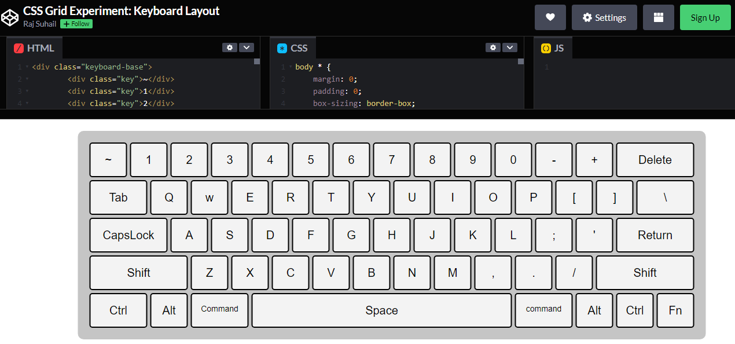
Task: Open the Settings button
Action: tap(604, 17)
